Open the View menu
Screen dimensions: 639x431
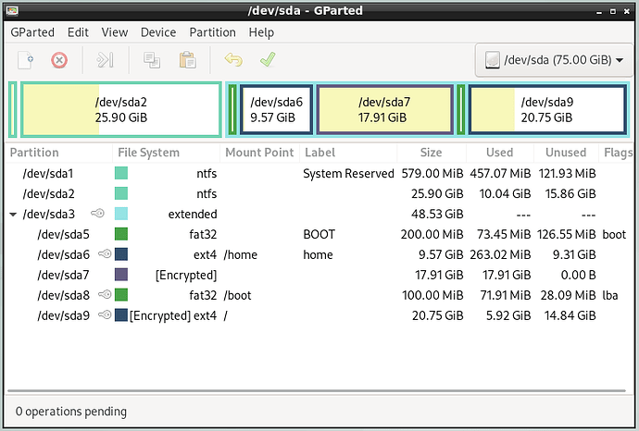pyautogui.click(x=115, y=32)
